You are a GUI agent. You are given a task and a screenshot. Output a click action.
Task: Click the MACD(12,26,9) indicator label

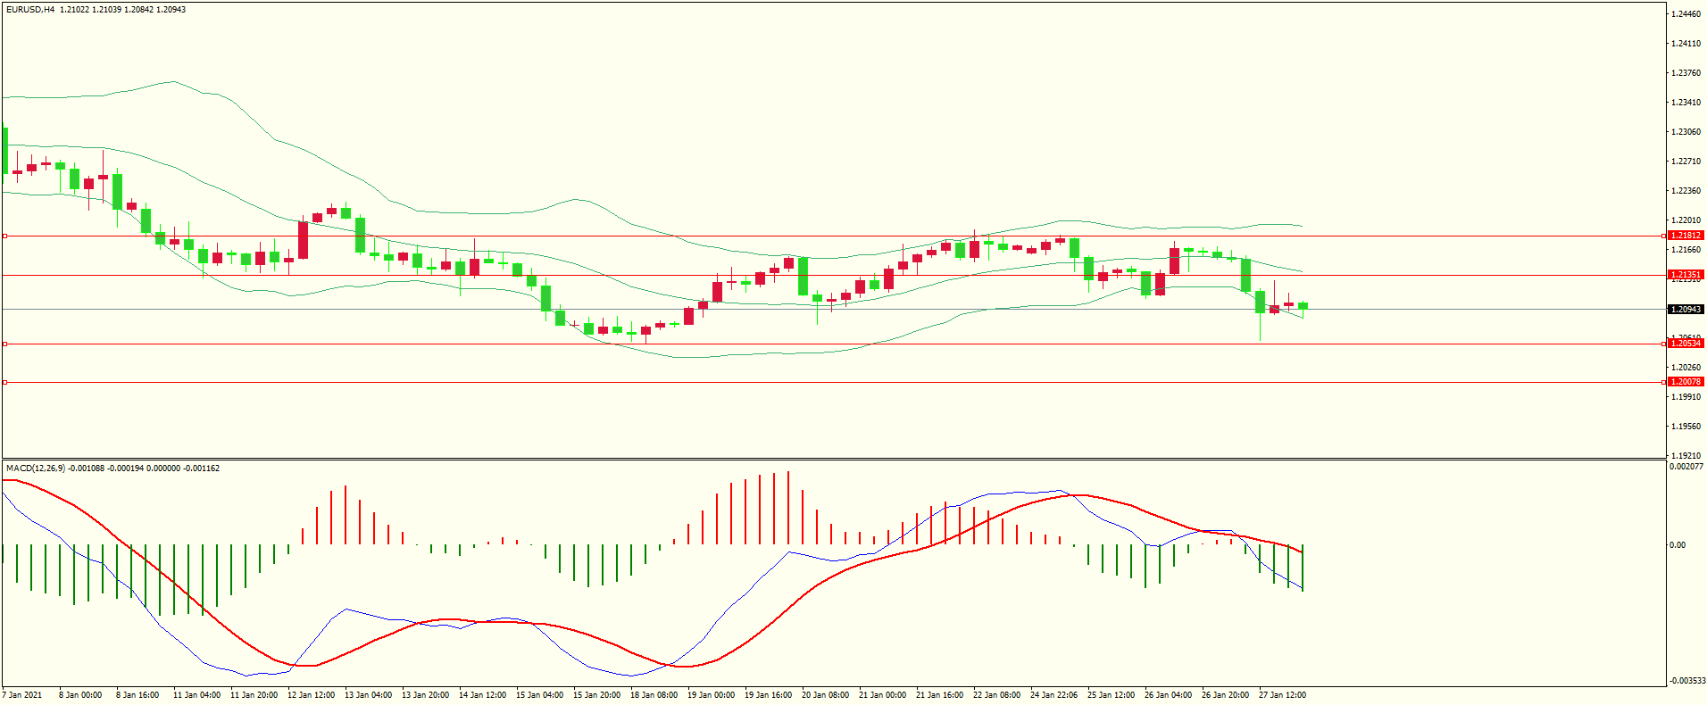pyautogui.click(x=36, y=469)
